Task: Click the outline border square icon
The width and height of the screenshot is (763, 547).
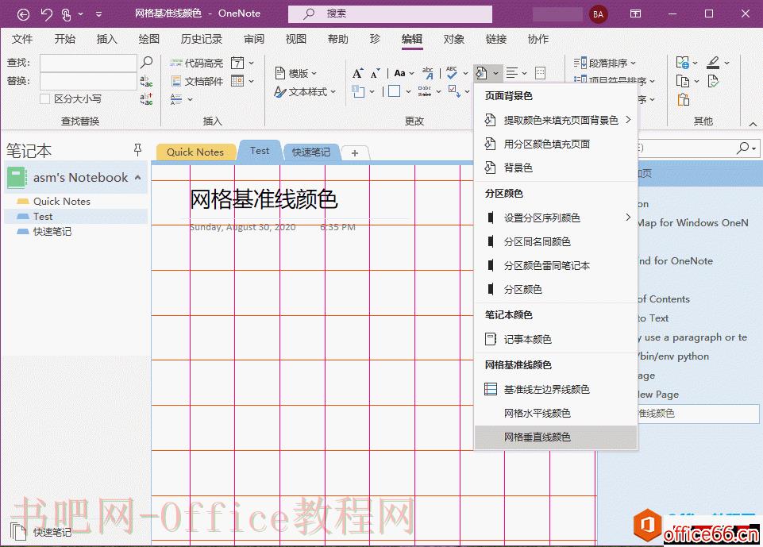Action: tap(394, 91)
